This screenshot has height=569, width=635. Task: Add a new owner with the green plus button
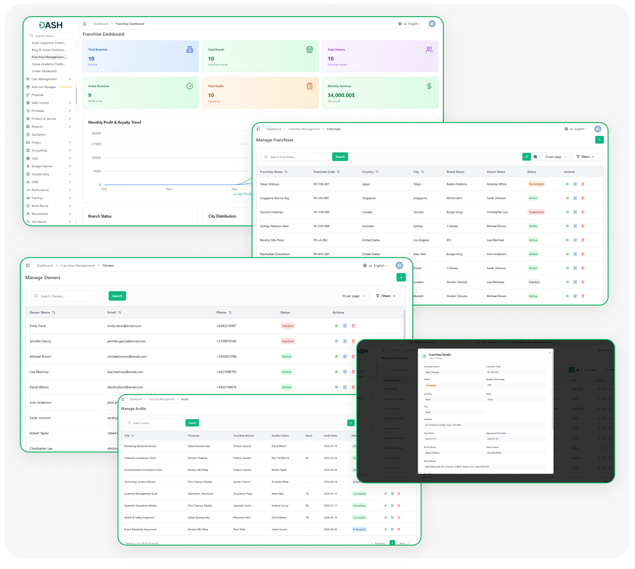pyautogui.click(x=401, y=277)
